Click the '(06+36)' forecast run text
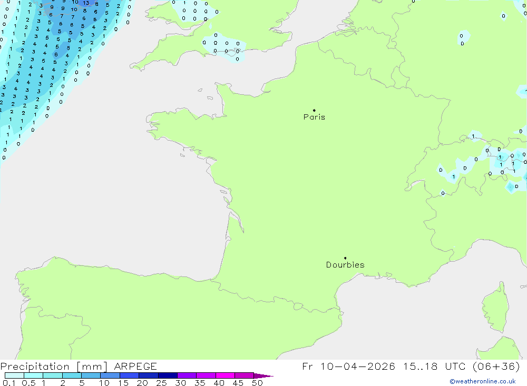Viewport: 527px width, 386px height. [496, 366]
